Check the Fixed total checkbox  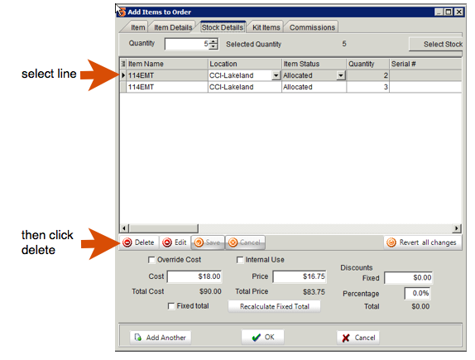tap(171, 306)
